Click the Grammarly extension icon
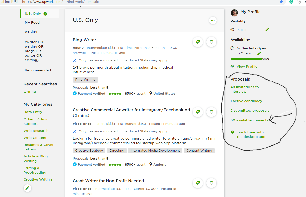 pos(291,2)
